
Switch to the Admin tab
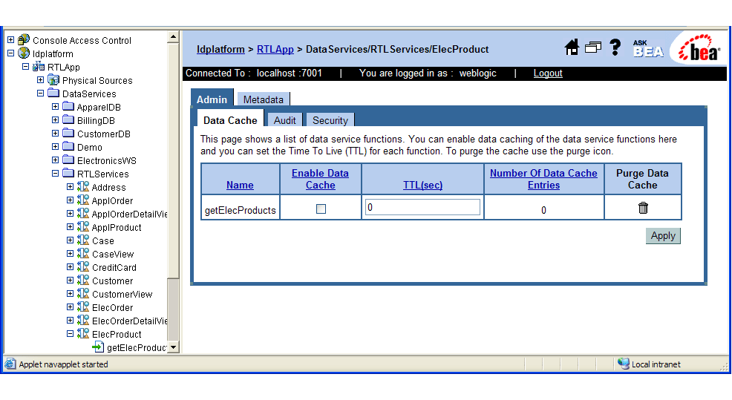[212, 99]
